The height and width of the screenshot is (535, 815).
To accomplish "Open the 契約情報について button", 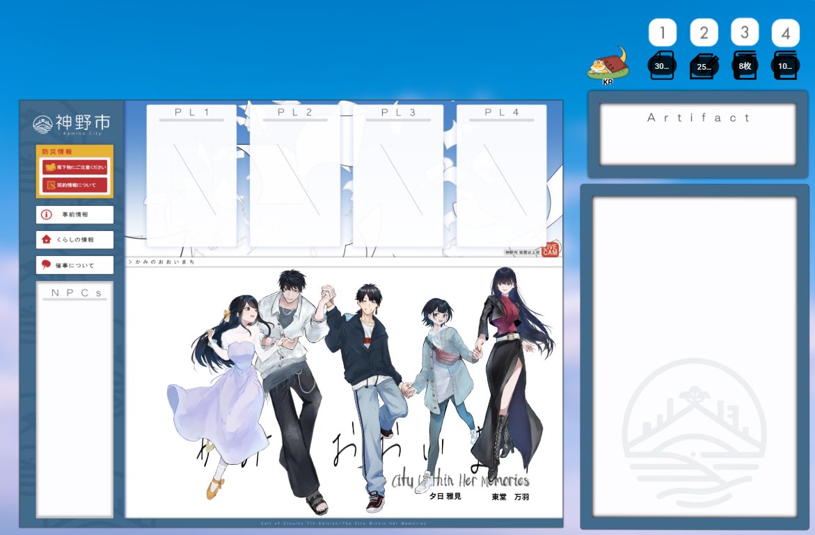I will pyautogui.click(x=75, y=185).
